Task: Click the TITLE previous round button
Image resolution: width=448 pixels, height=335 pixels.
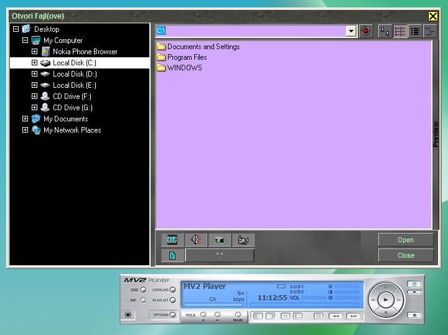Action: tap(203, 314)
